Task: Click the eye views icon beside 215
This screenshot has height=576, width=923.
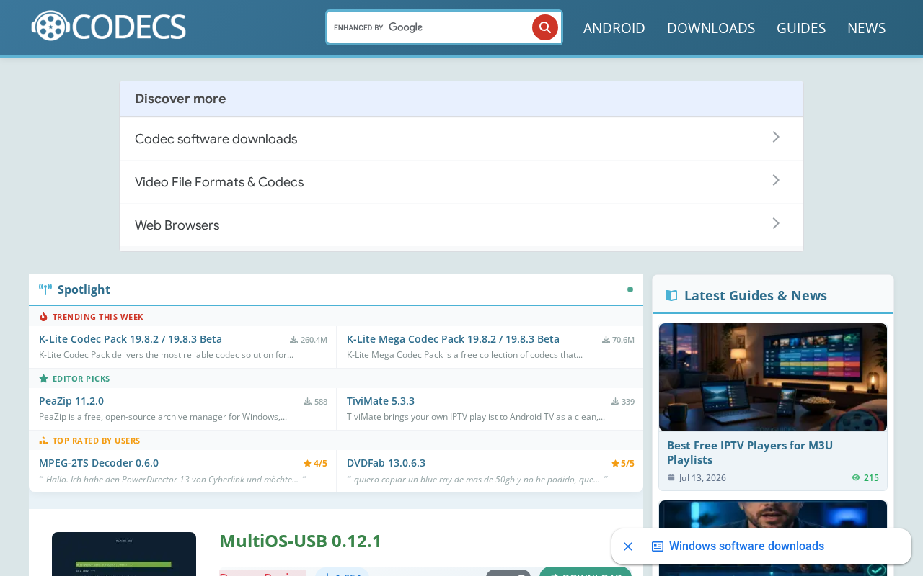Action: click(856, 477)
